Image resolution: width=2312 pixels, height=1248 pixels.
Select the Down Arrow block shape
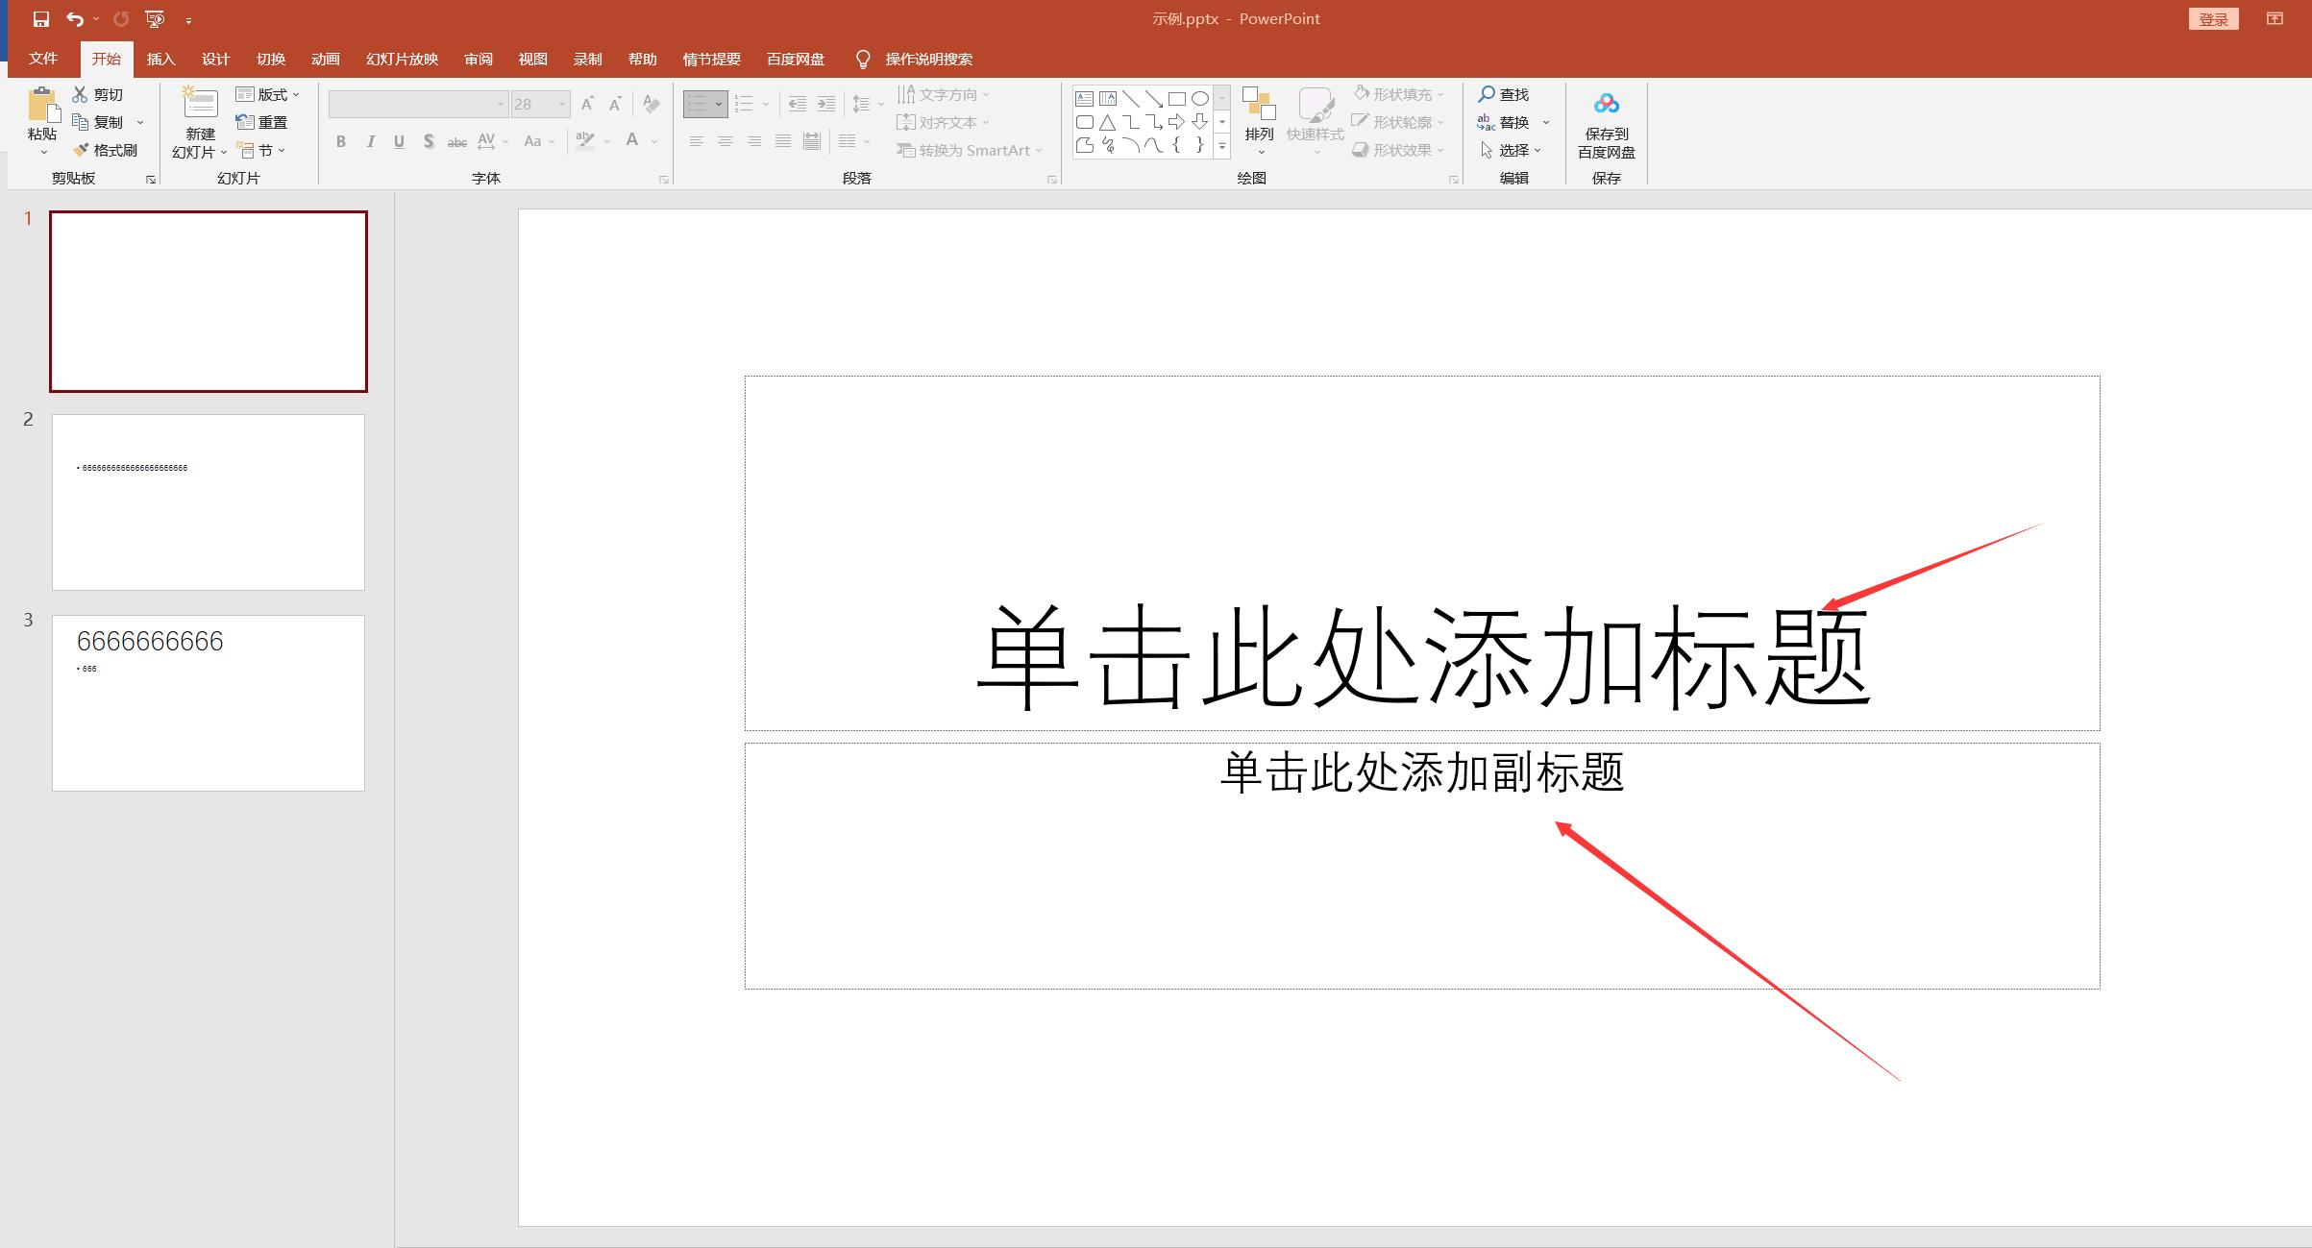pos(1200,122)
